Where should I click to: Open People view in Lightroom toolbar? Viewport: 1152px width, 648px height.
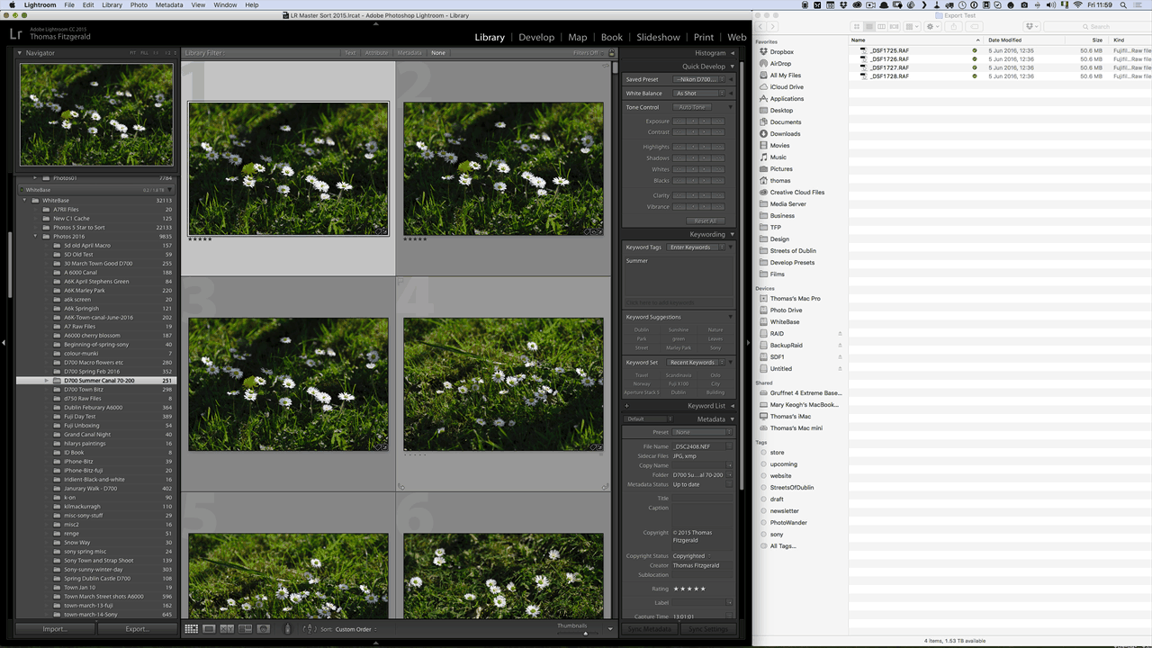click(x=263, y=629)
